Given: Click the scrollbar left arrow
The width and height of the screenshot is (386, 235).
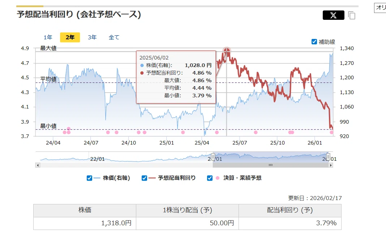Looking at the screenshot, I should pyautogui.click(x=38, y=165).
